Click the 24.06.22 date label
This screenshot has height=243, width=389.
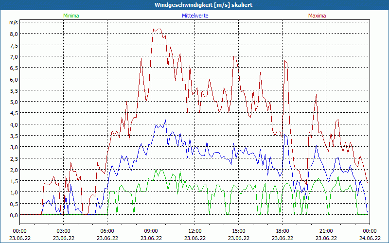(x=370, y=238)
